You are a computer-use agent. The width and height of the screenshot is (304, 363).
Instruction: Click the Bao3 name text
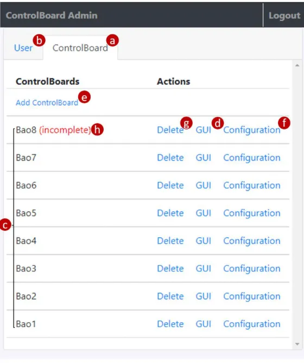[26, 268]
